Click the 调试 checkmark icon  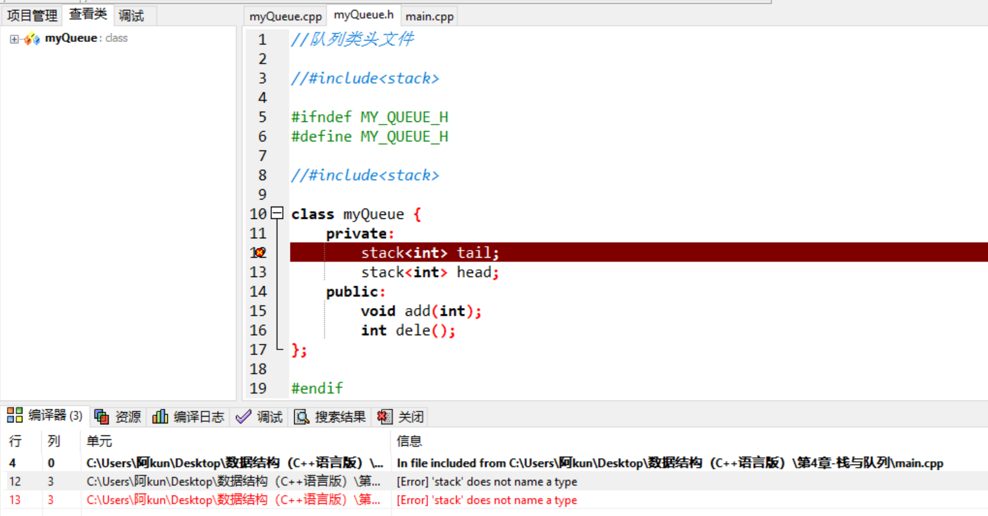[243, 417]
